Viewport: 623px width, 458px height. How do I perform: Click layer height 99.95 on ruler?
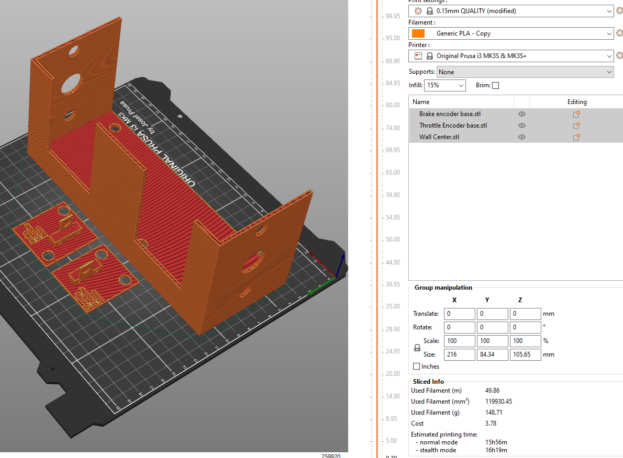(x=393, y=16)
